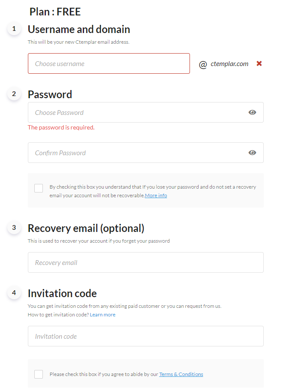Click the red X username status icon
The height and width of the screenshot is (388, 286).
[x=259, y=63]
